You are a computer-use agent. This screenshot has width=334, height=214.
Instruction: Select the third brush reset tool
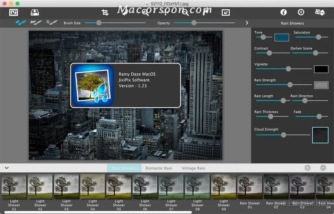(52, 22)
